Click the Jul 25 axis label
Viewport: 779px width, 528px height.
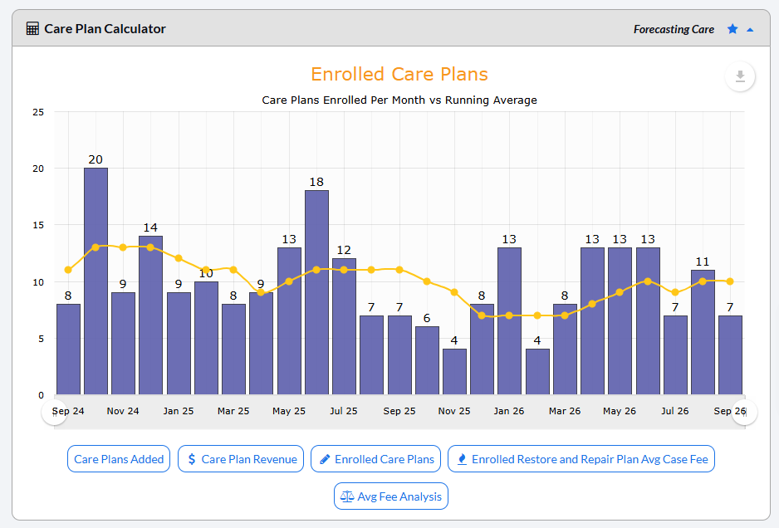(x=344, y=411)
